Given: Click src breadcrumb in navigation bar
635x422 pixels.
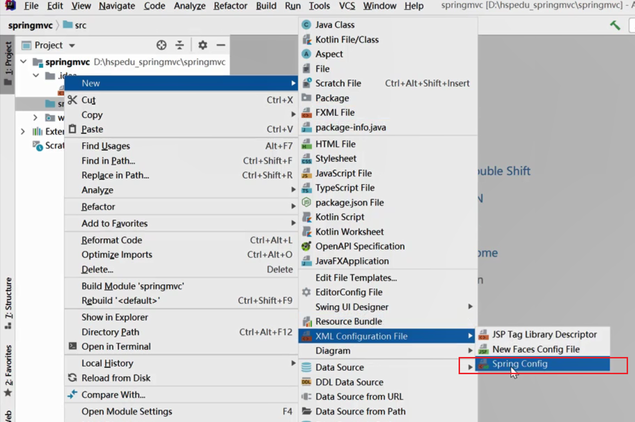Looking at the screenshot, I should click(75, 25).
